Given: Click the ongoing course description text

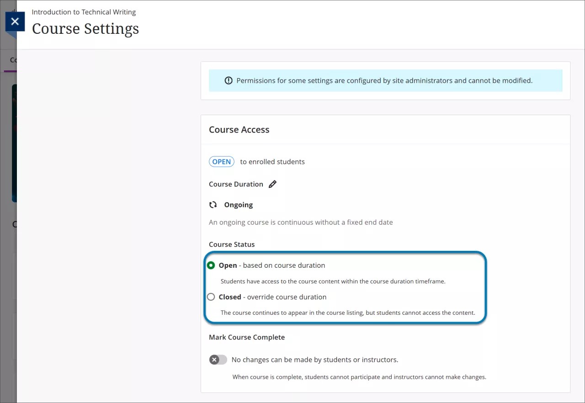Looking at the screenshot, I should click(x=301, y=222).
